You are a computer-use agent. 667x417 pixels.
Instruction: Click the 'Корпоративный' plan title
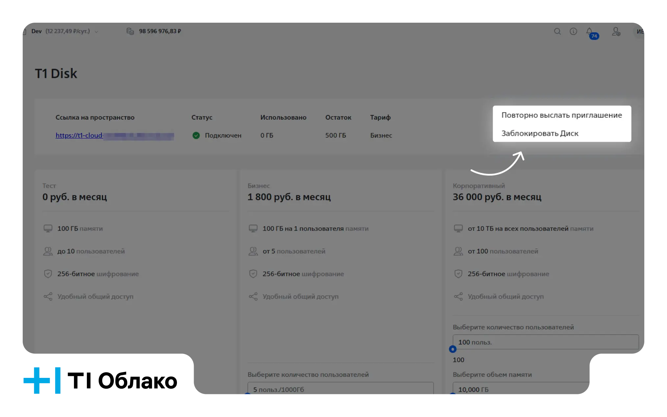[479, 186]
